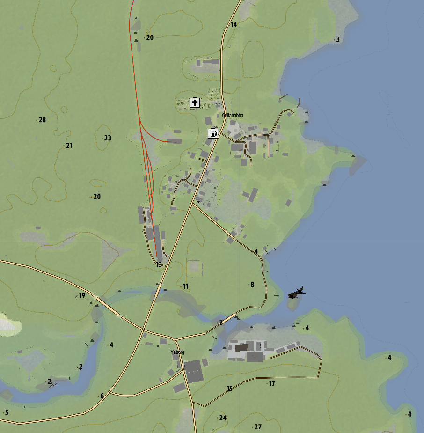Click the Gullanabba town label
Image resolution: width=424 pixels, height=433 pixels.
pos(234,116)
